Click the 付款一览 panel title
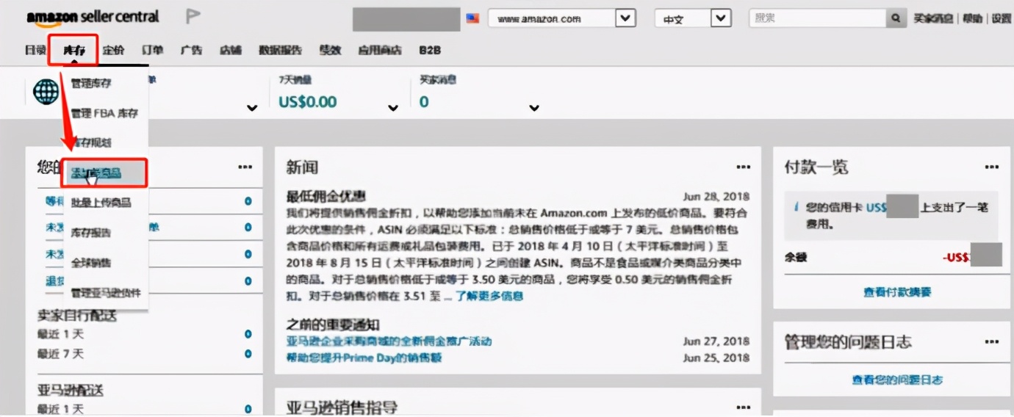 click(x=816, y=167)
